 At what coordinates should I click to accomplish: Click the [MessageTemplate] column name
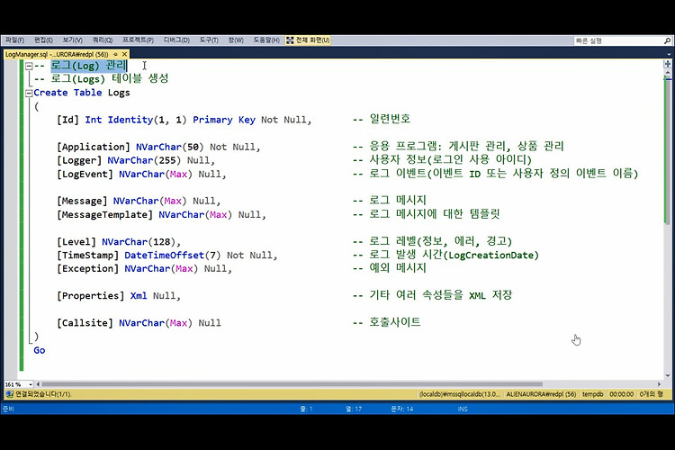(104, 214)
